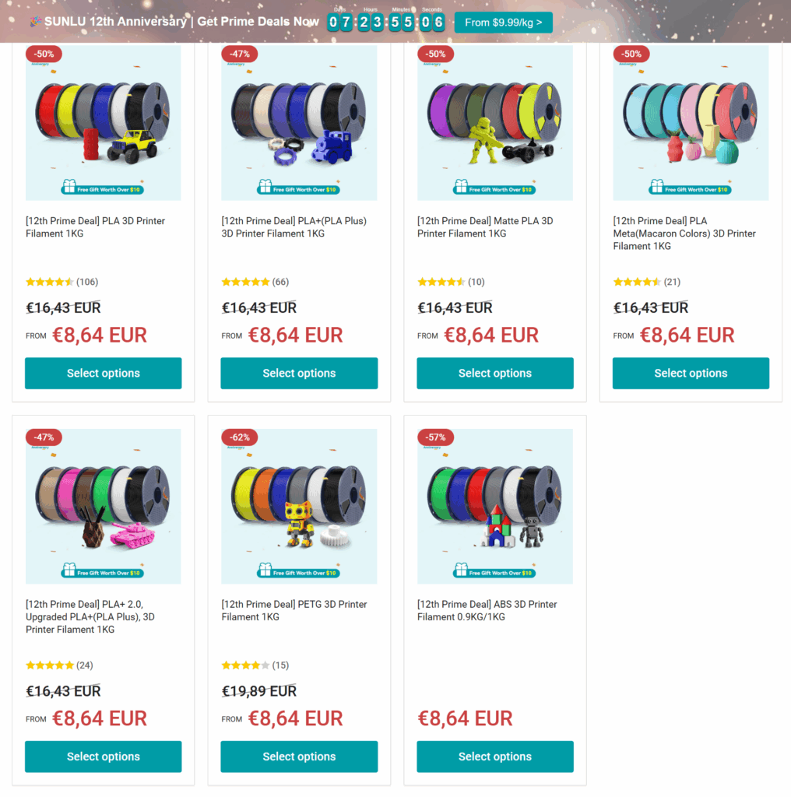Select options for PLA+ 2.0 Upgraded filament
This screenshot has height=797, width=791.
tap(104, 757)
